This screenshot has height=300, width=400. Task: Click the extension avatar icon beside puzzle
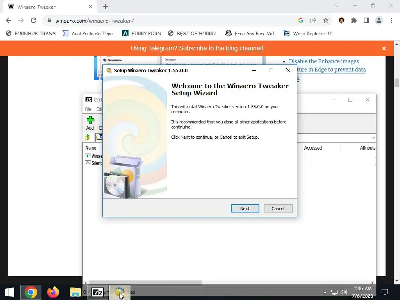(341, 21)
